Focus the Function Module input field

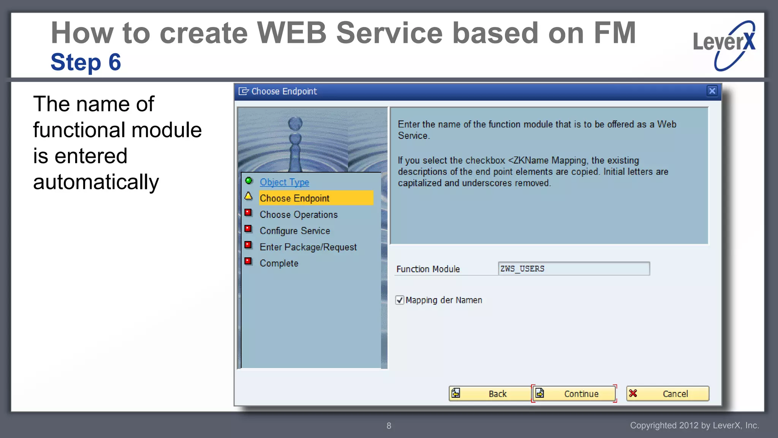click(x=574, y=268)
